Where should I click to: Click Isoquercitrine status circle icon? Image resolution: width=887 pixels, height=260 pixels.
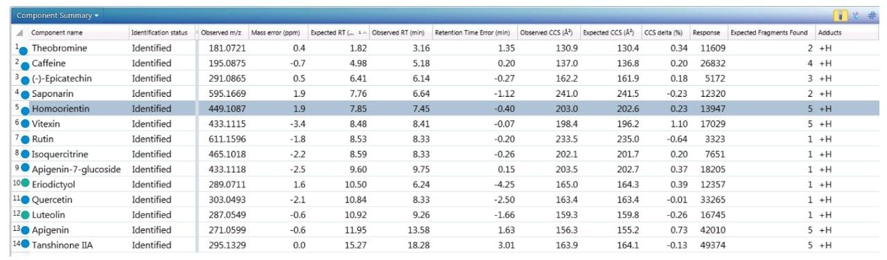click(25, 154)
